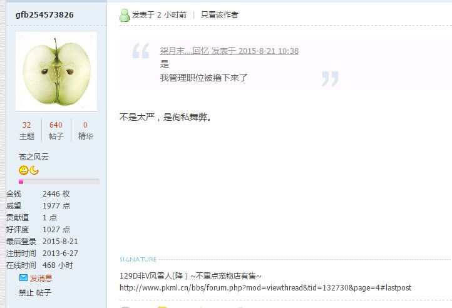Send a message via 发消息 link
452x308 pixels.
click(x=41, y=278)
